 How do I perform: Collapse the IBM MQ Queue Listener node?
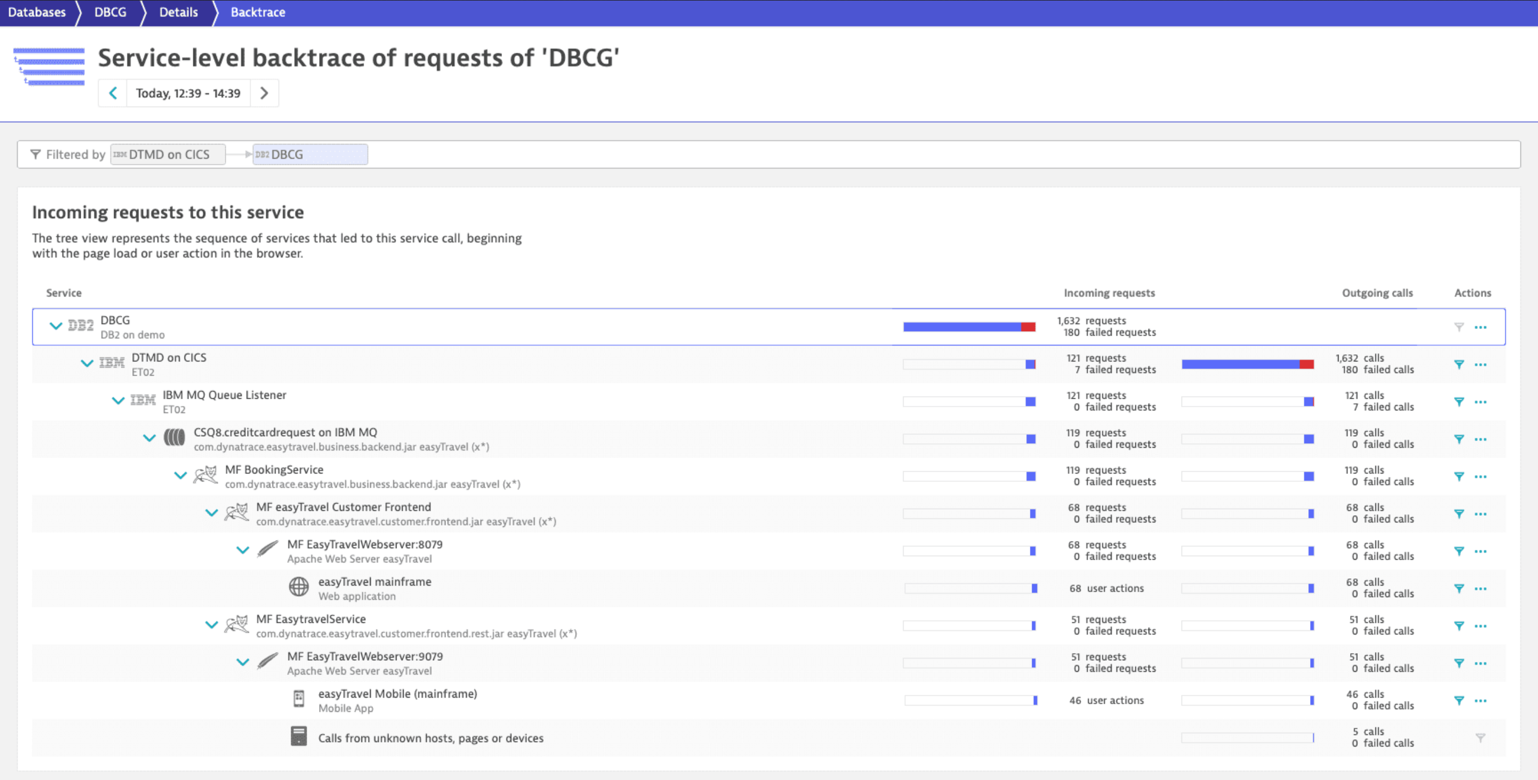point(118,401)
